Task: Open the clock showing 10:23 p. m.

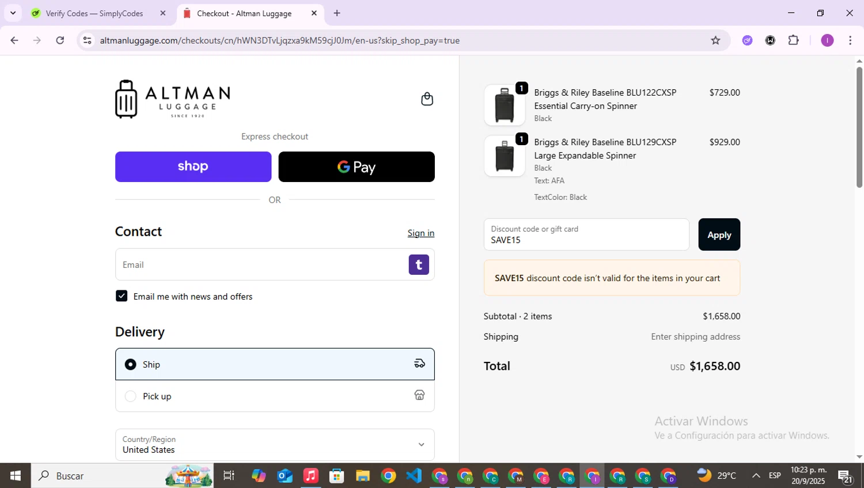Action: coord(808,475)
